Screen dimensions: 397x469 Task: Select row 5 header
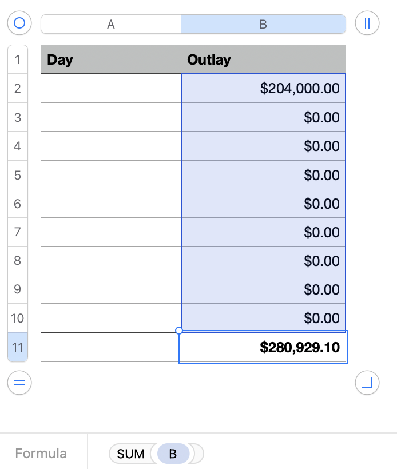[17, 175]
